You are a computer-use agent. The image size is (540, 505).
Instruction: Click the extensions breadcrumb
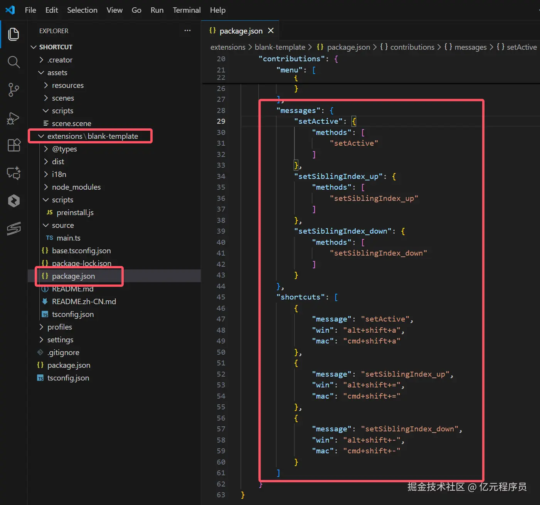[228, 47]
